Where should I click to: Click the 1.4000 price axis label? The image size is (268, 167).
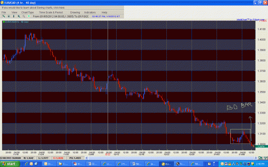262,39
